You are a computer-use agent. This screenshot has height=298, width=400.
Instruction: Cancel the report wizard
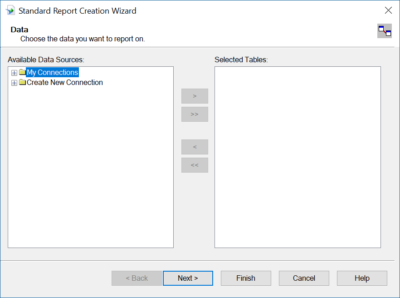point(304,278)
